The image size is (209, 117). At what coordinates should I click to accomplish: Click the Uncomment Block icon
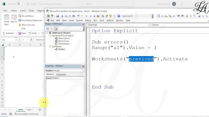pyautogui.click(x=195, y=16)
